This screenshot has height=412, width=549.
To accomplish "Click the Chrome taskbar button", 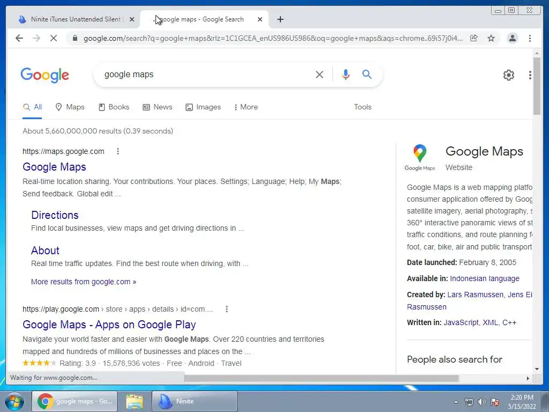I will click(x=75, y=401).
